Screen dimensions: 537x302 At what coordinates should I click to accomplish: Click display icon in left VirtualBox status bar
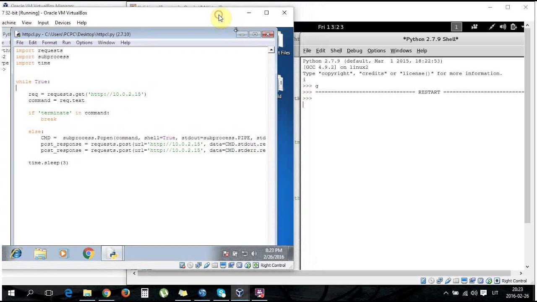pyautogui.click(x=223, y=265)
